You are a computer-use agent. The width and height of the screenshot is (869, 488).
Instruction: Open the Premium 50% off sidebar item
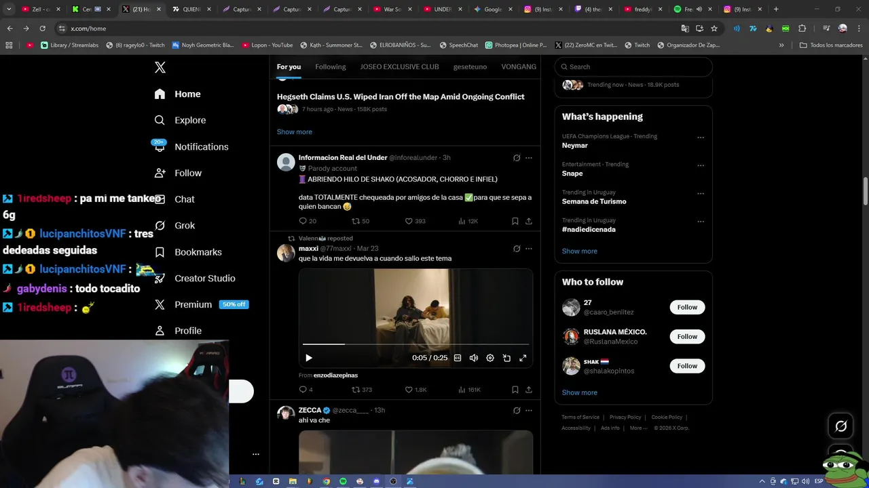(202, 304)
